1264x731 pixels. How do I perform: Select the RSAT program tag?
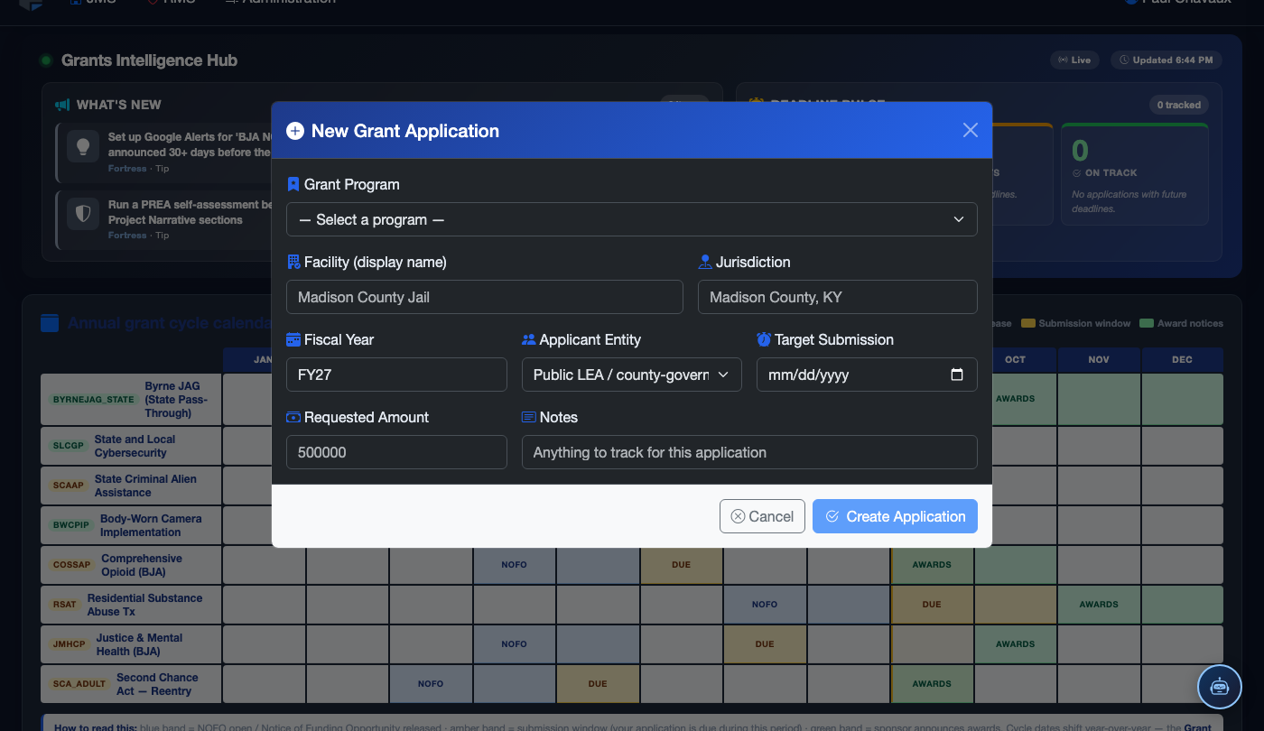click(x=64, y=605)
